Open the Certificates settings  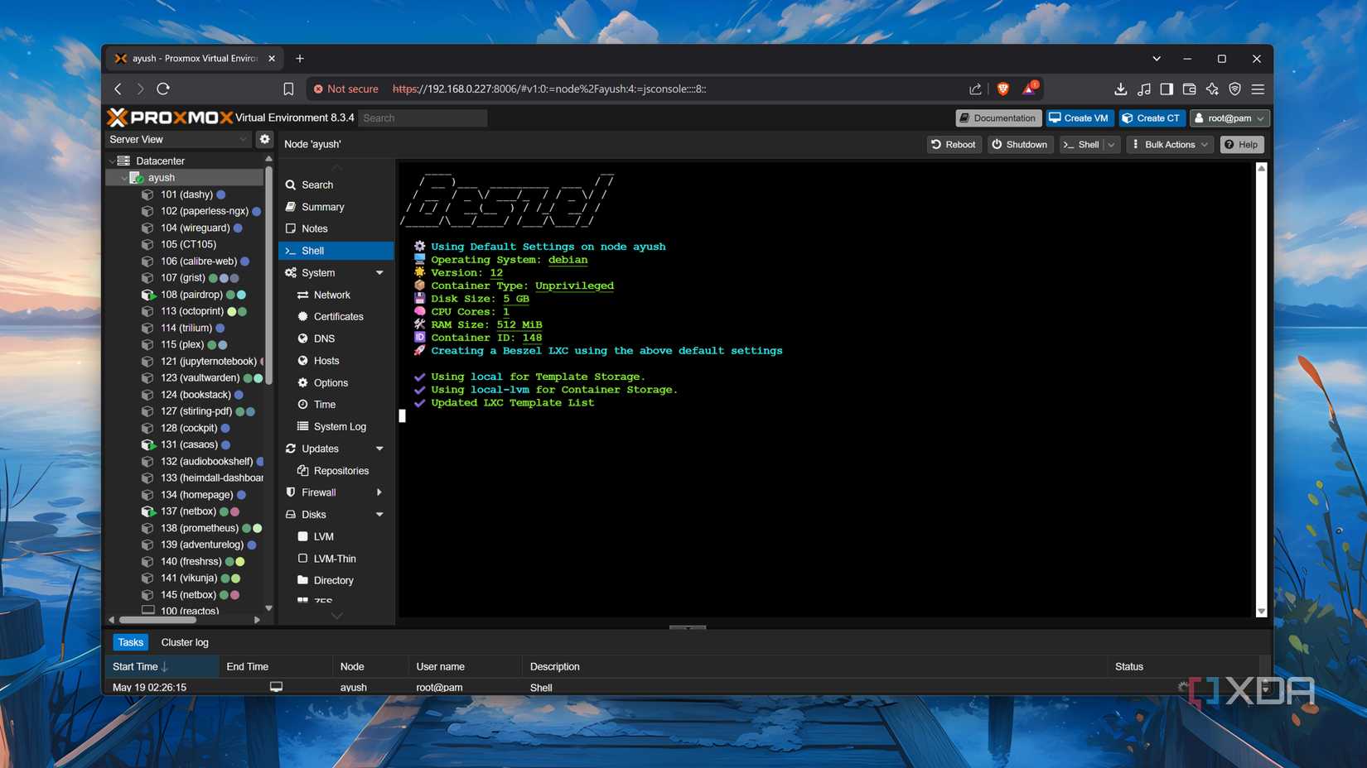coord(338,316)
